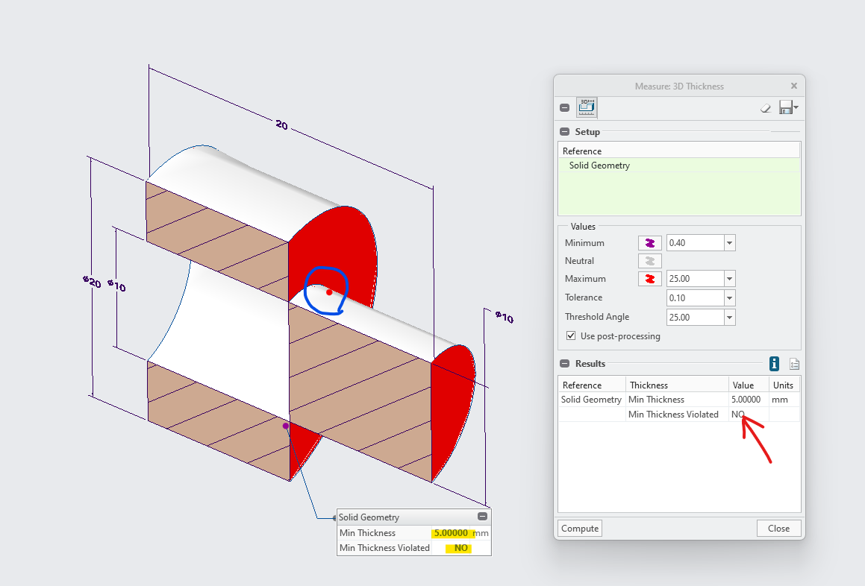Click the Neutral color button
The height and width of the screenshot is (586, 865).
pos(649,260)
